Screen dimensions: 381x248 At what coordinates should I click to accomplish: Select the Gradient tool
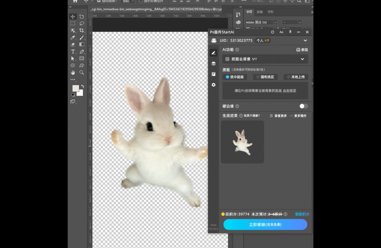pyautogui.click(x=81, y=45)
